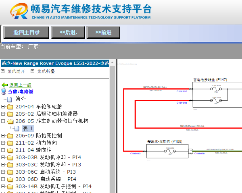Expand the 303-14B 发动机电子控制 PI4 node
Viewport: 242px width, 193px height.
tap(3, 186)
